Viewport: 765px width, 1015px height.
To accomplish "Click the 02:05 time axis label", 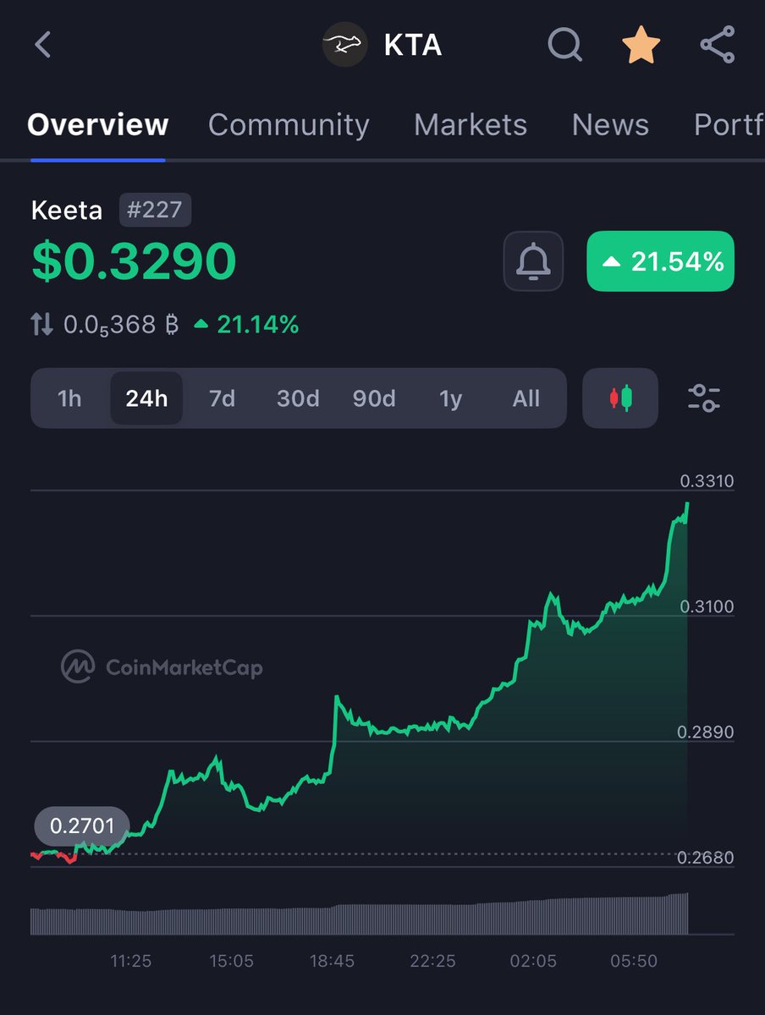I will point(533,962).
